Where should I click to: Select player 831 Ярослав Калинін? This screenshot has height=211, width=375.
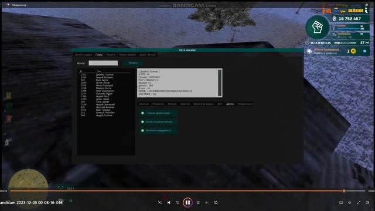click(104, 107)
